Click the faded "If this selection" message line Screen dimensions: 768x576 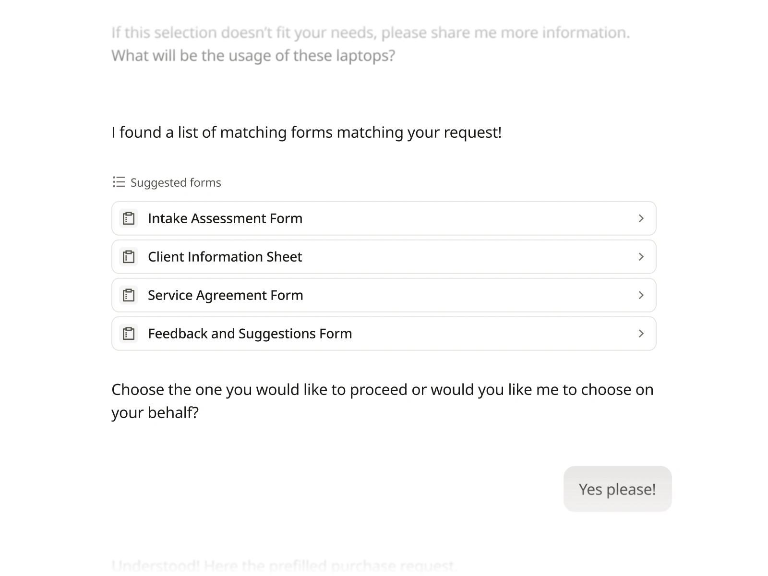[370, 33]
